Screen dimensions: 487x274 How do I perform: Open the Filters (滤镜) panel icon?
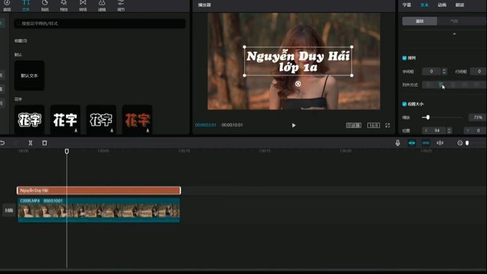click(102, 4)
